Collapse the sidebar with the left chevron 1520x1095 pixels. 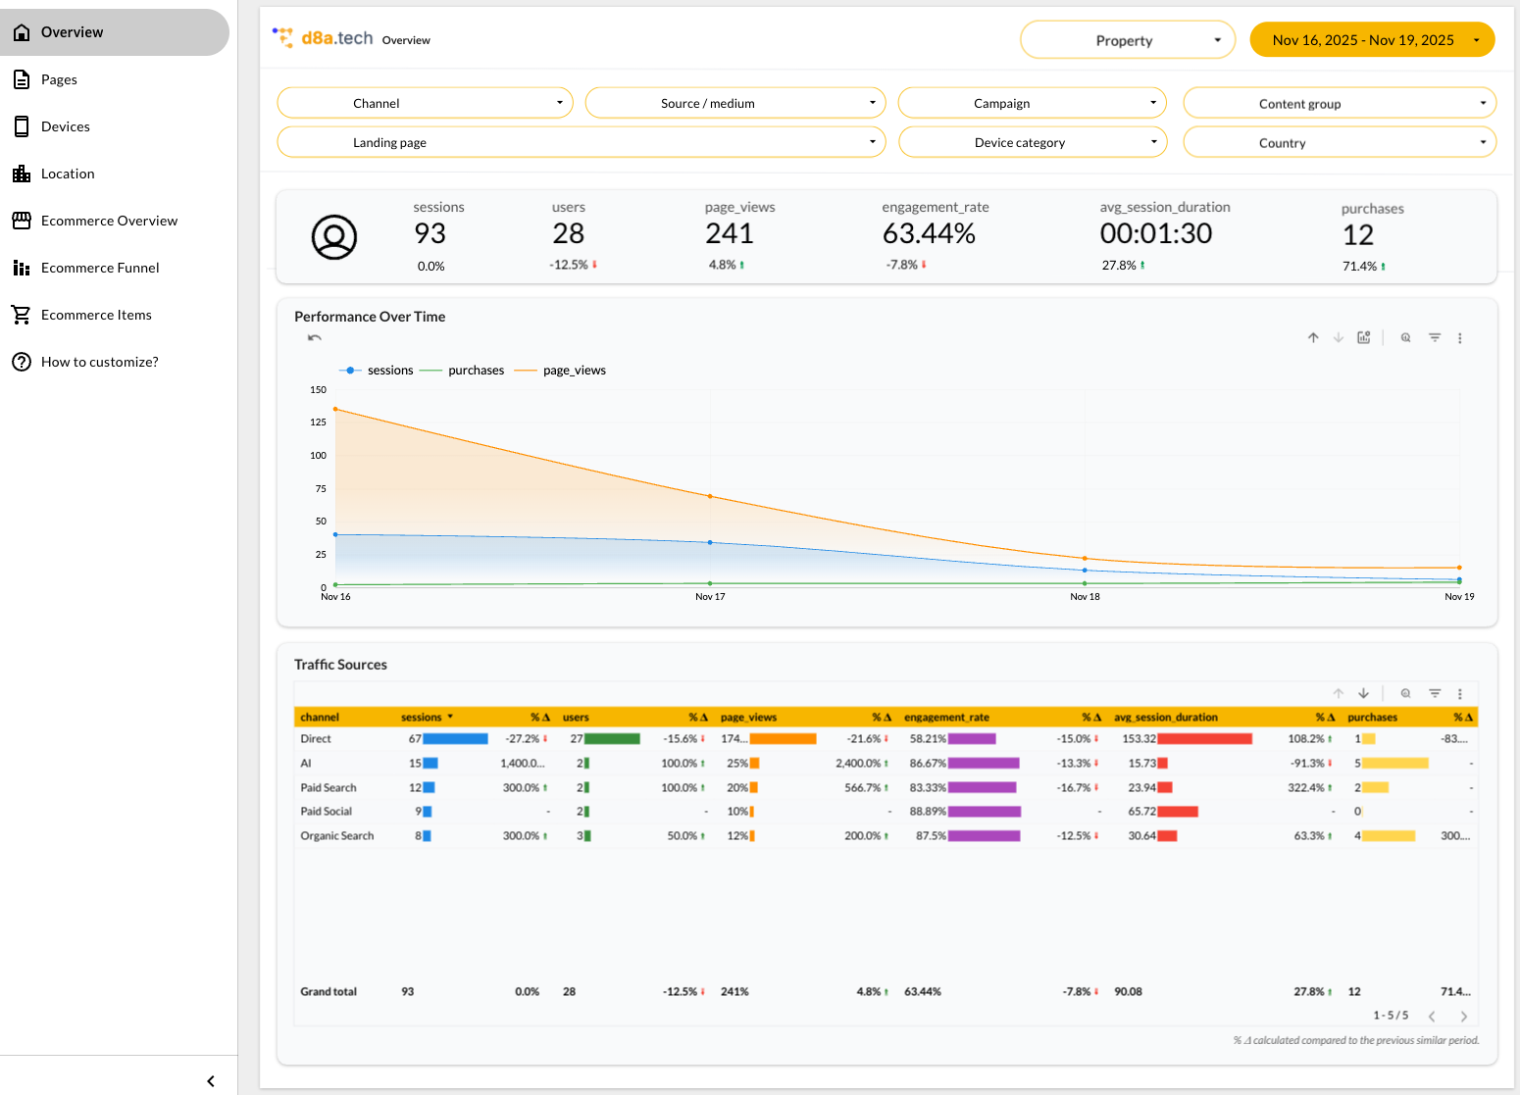coord(211,1080)
